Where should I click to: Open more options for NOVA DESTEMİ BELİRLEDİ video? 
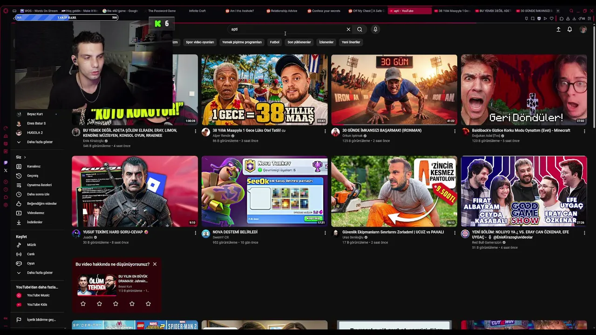pyautogui.click(x=325, y=233)
